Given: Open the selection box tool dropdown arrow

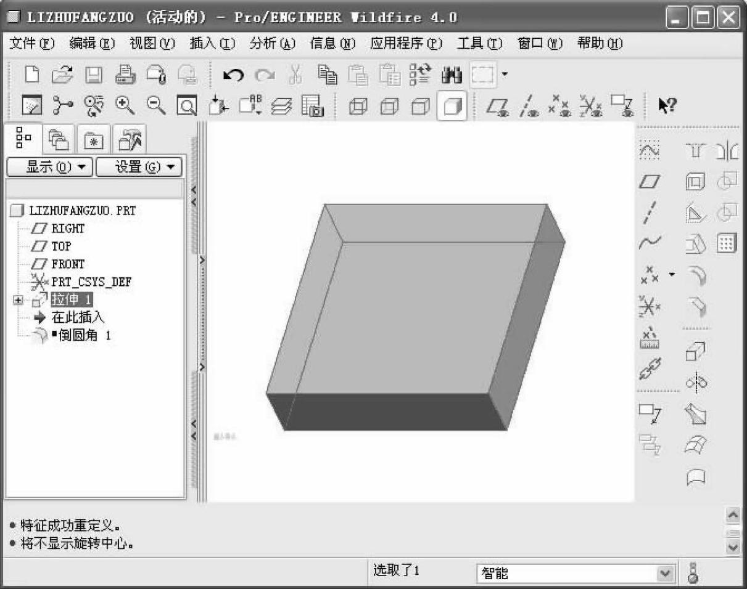Looking at the screenshot, I should 504,75.
